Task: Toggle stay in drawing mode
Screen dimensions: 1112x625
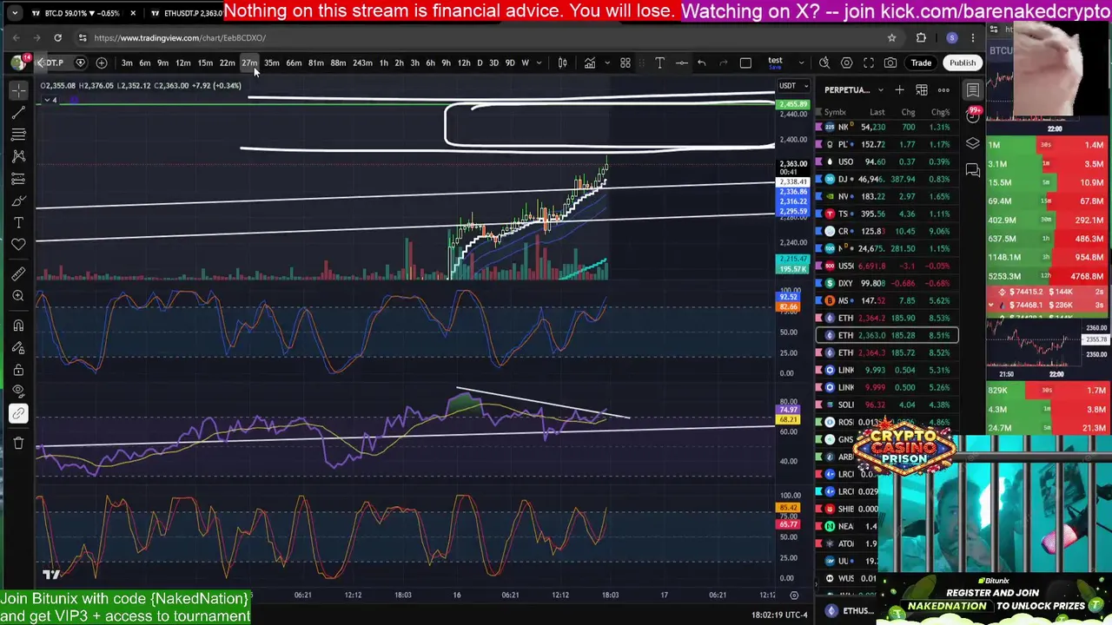Action: [x=18, y=347]
